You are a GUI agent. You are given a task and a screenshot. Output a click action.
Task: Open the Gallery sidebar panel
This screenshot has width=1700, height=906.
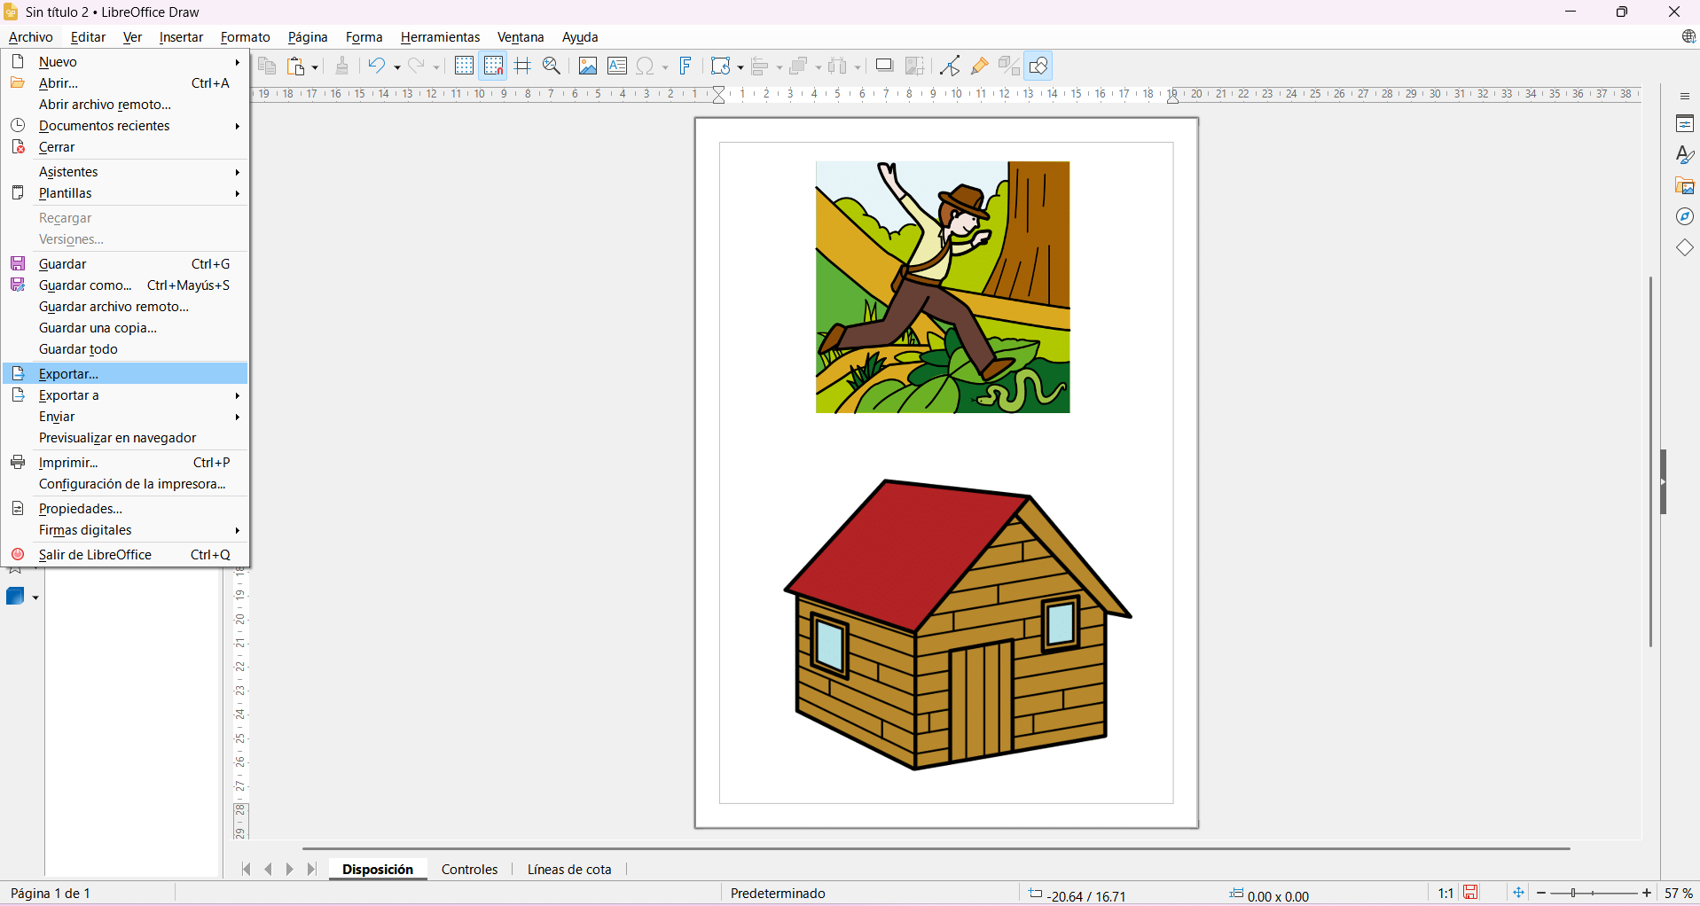coord(1685,186)
